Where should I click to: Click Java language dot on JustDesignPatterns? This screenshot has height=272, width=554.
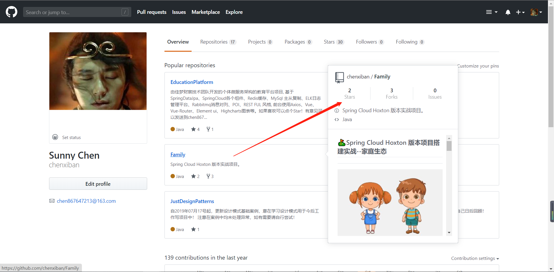point(173,229)
